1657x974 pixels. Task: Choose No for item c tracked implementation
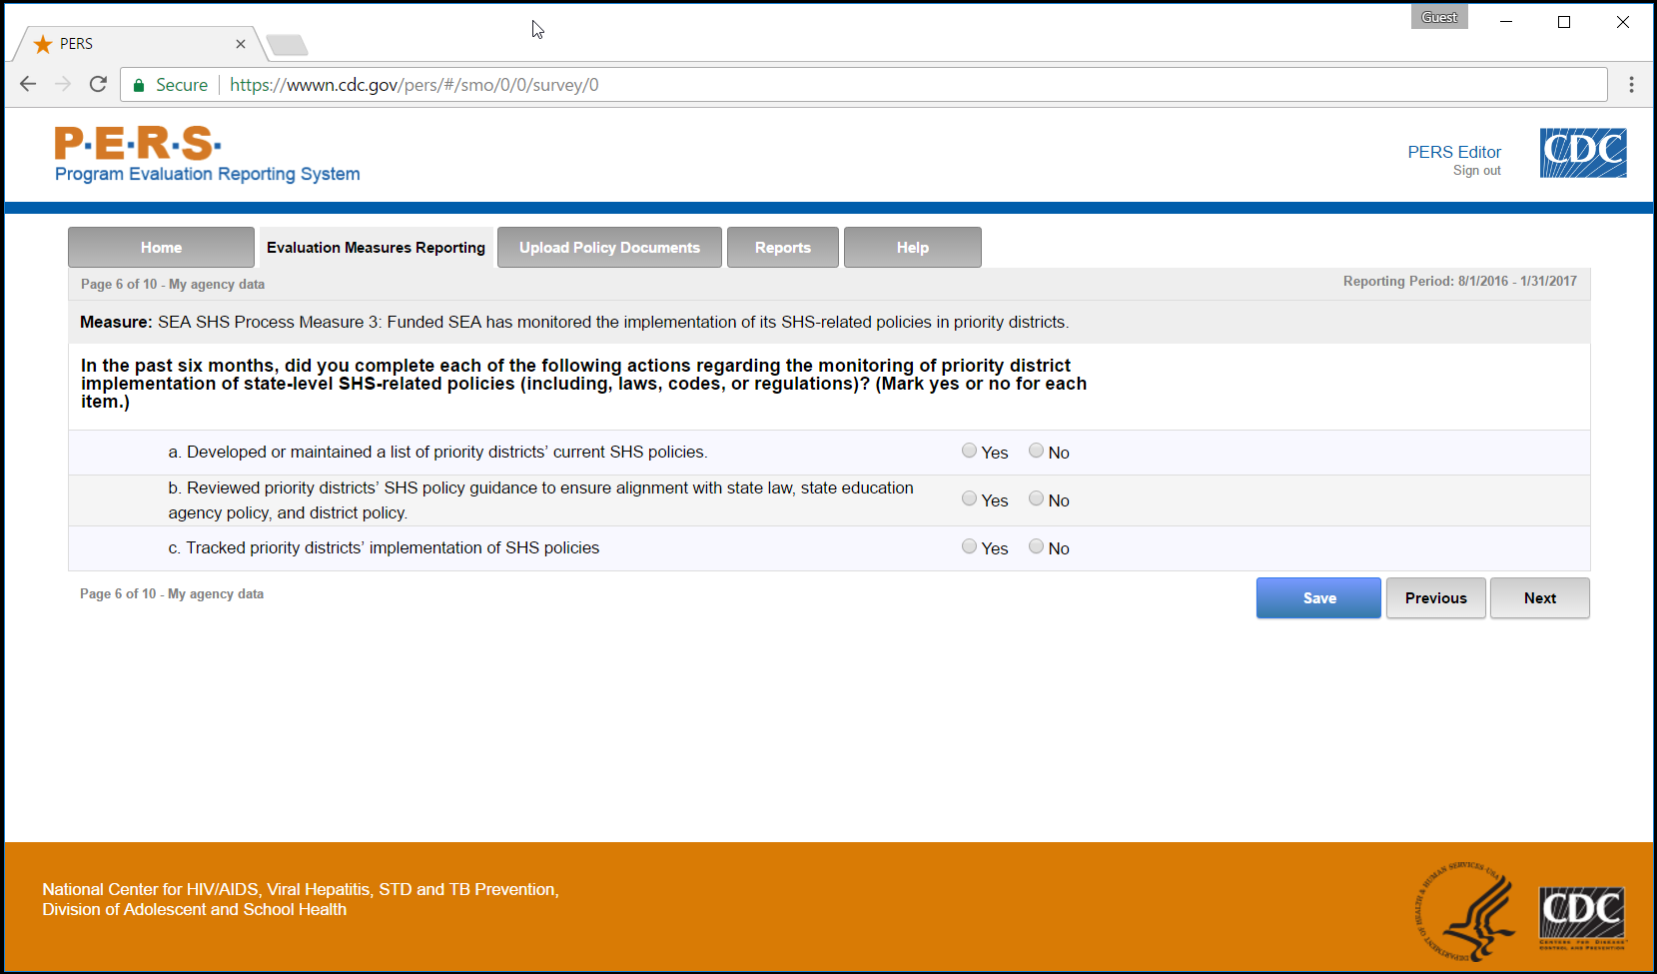pyautogui.click(x=1036, y=546)
